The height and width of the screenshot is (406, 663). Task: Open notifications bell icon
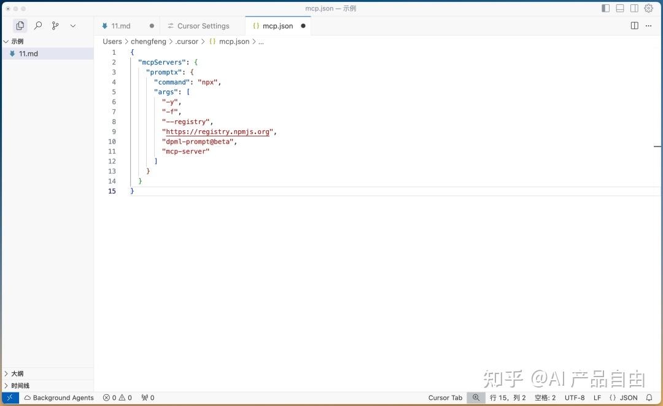click(649, 397)
